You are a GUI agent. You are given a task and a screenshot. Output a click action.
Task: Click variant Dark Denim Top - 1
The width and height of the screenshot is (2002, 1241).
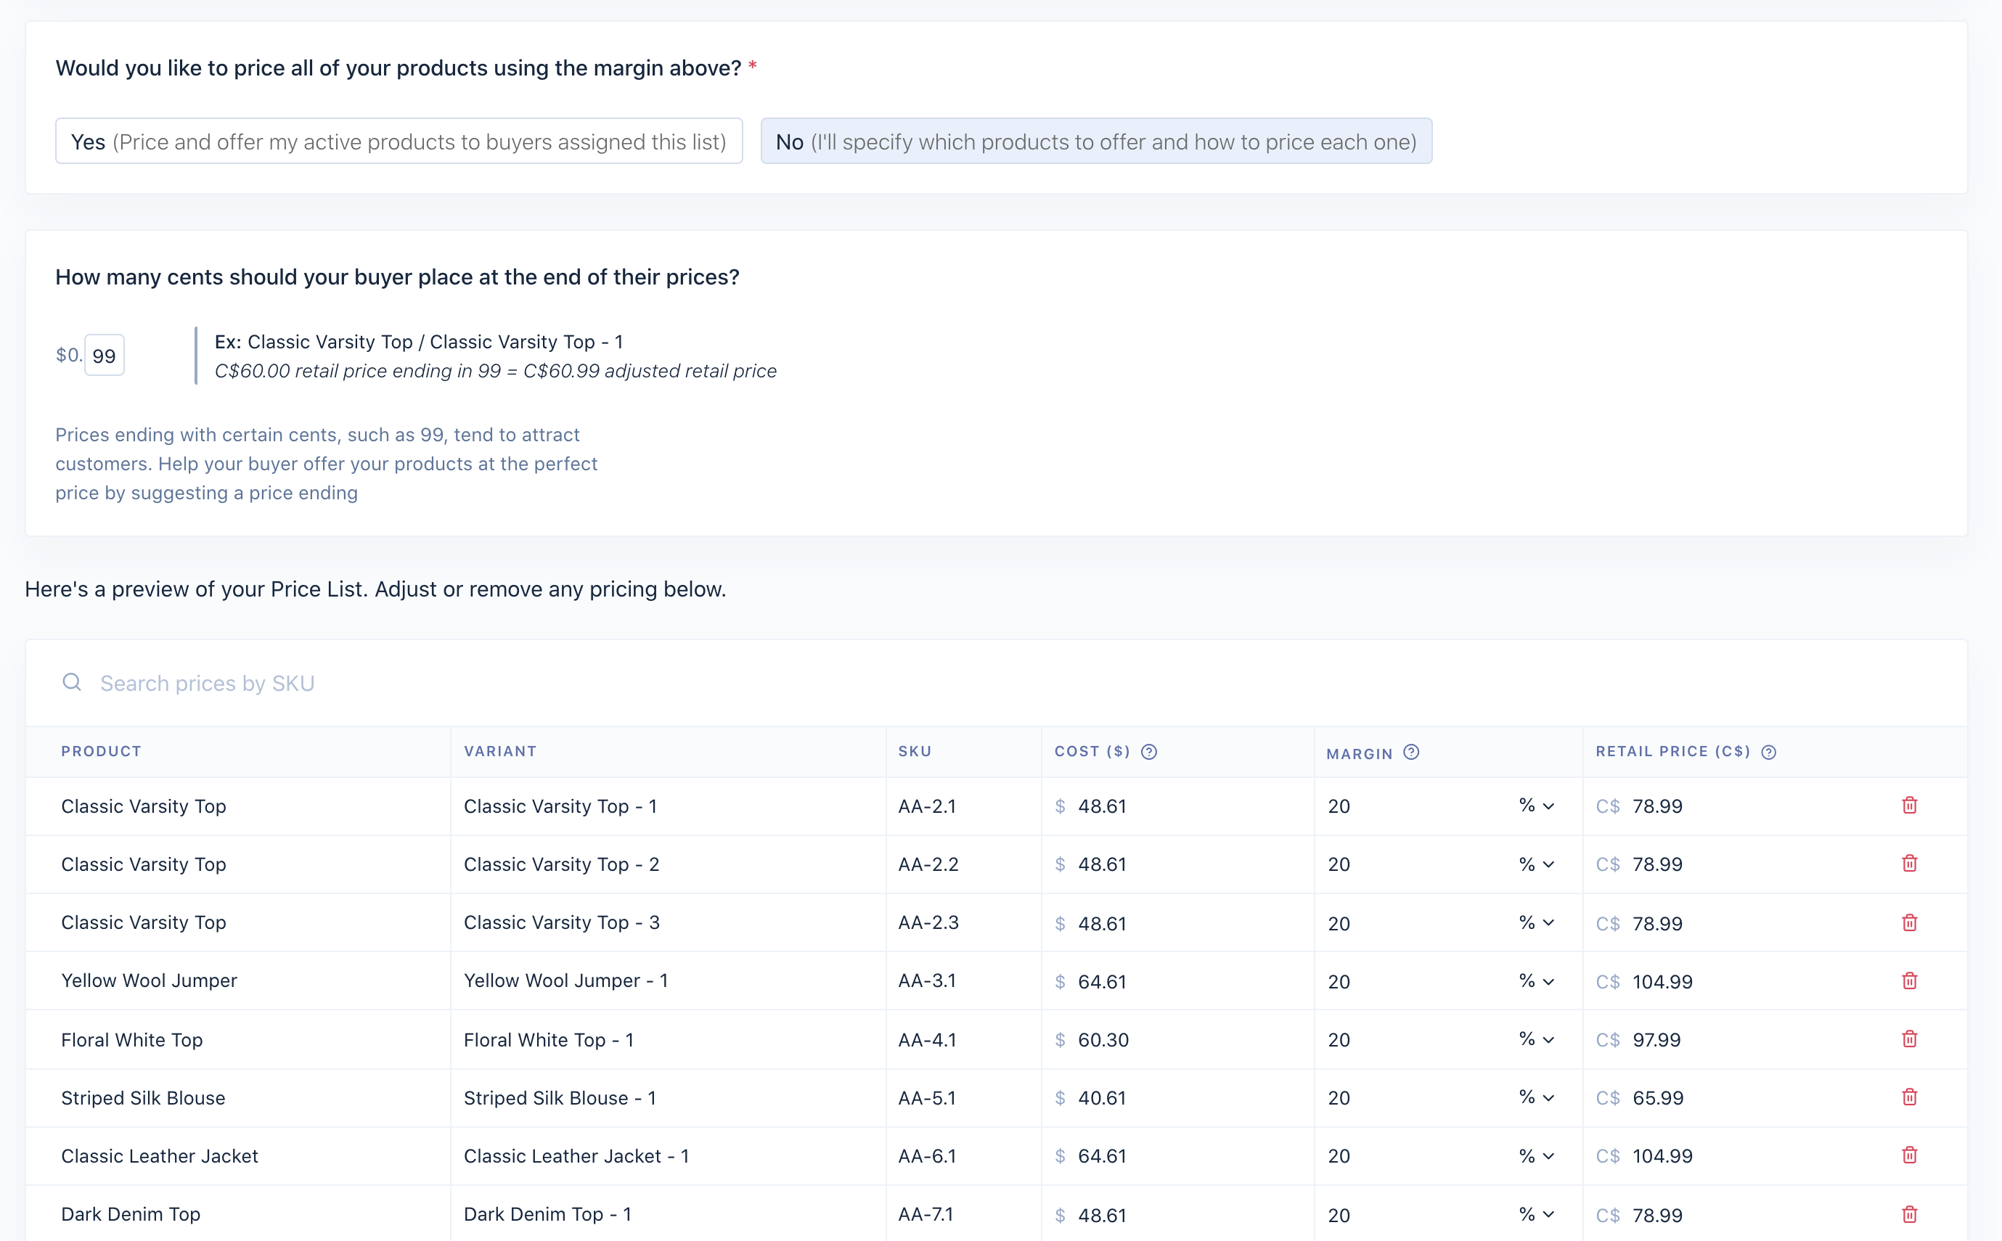tap(547, 1215)
